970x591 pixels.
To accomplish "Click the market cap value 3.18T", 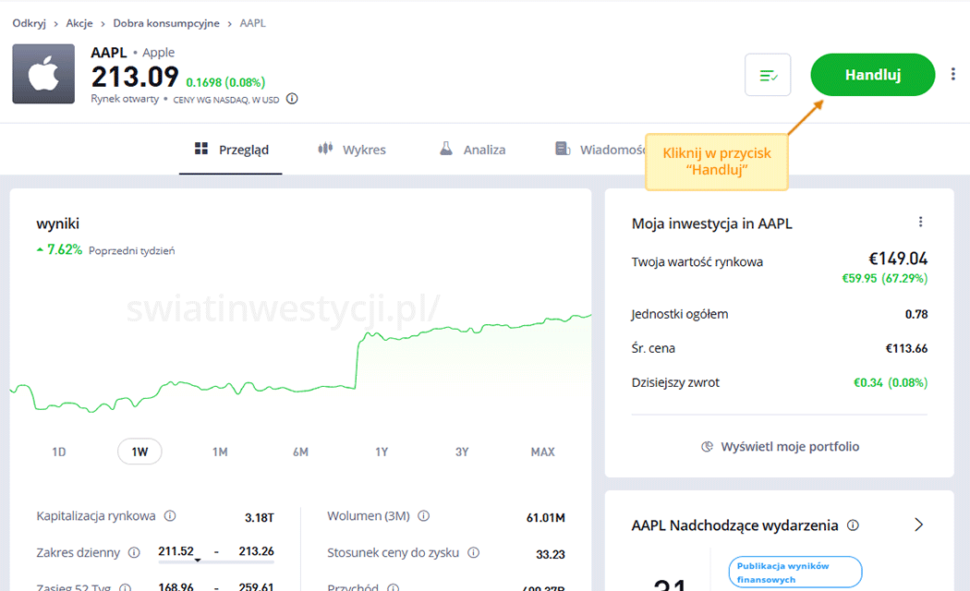I will click(260, 517).
